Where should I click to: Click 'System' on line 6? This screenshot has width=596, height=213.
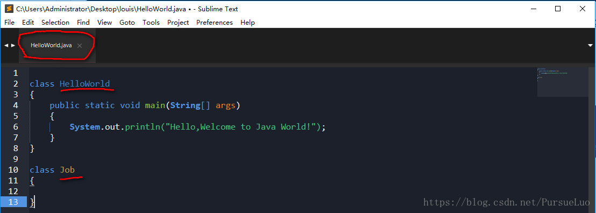85,126
